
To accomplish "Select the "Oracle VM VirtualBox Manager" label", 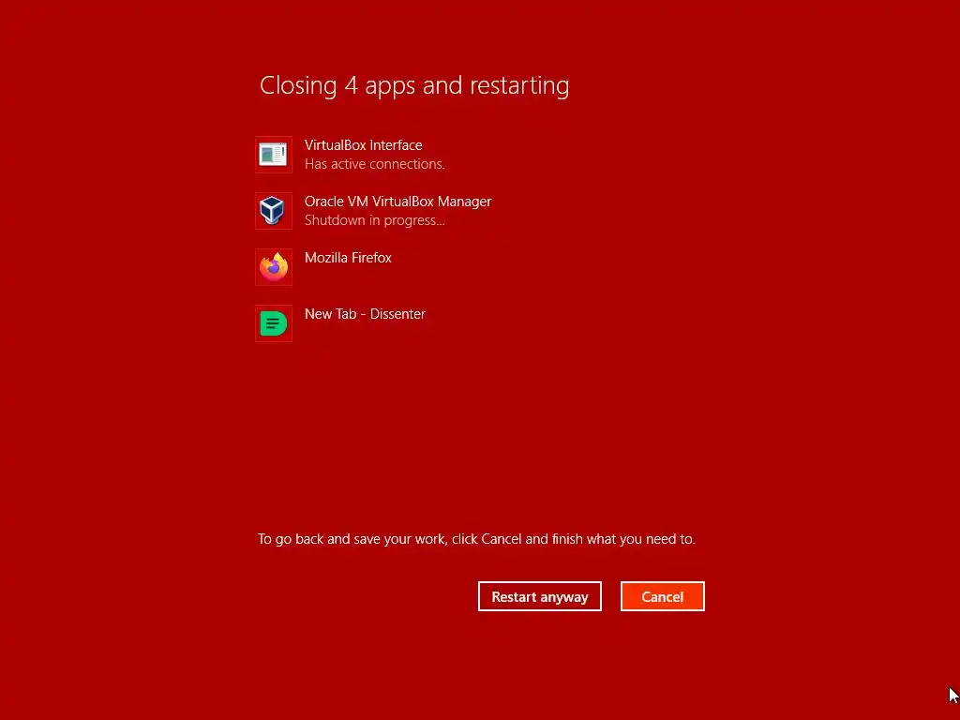I will (x=397, y=202).
